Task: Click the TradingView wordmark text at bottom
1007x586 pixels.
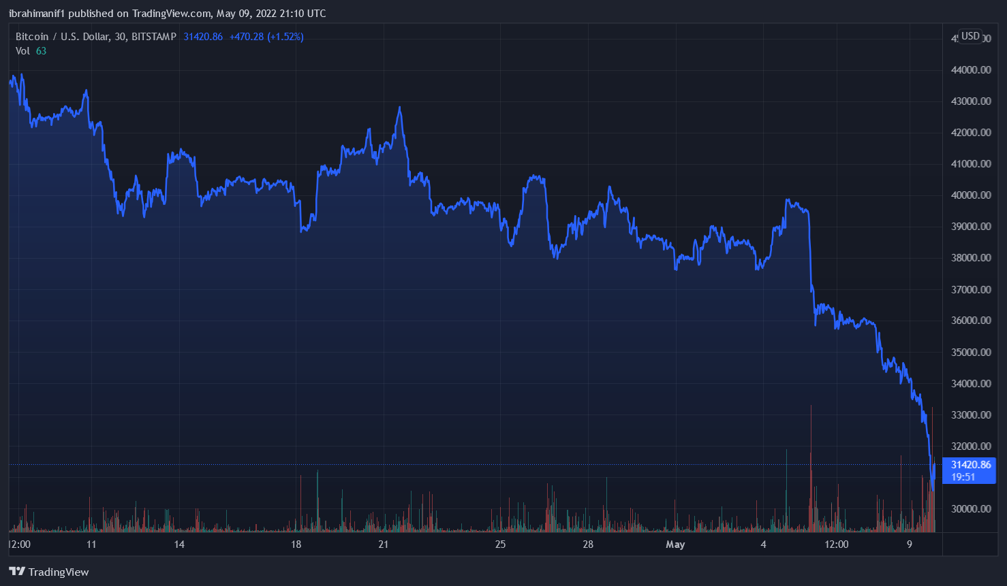Action: pyautogui.click(x=59, y=572)
